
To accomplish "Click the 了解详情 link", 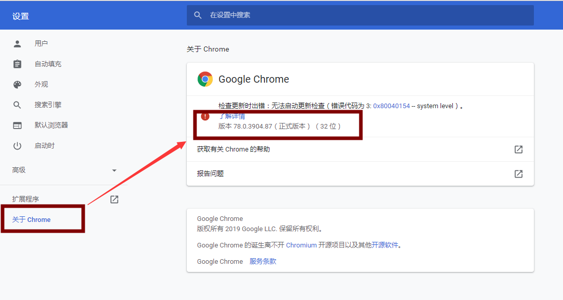I will 232,116.
